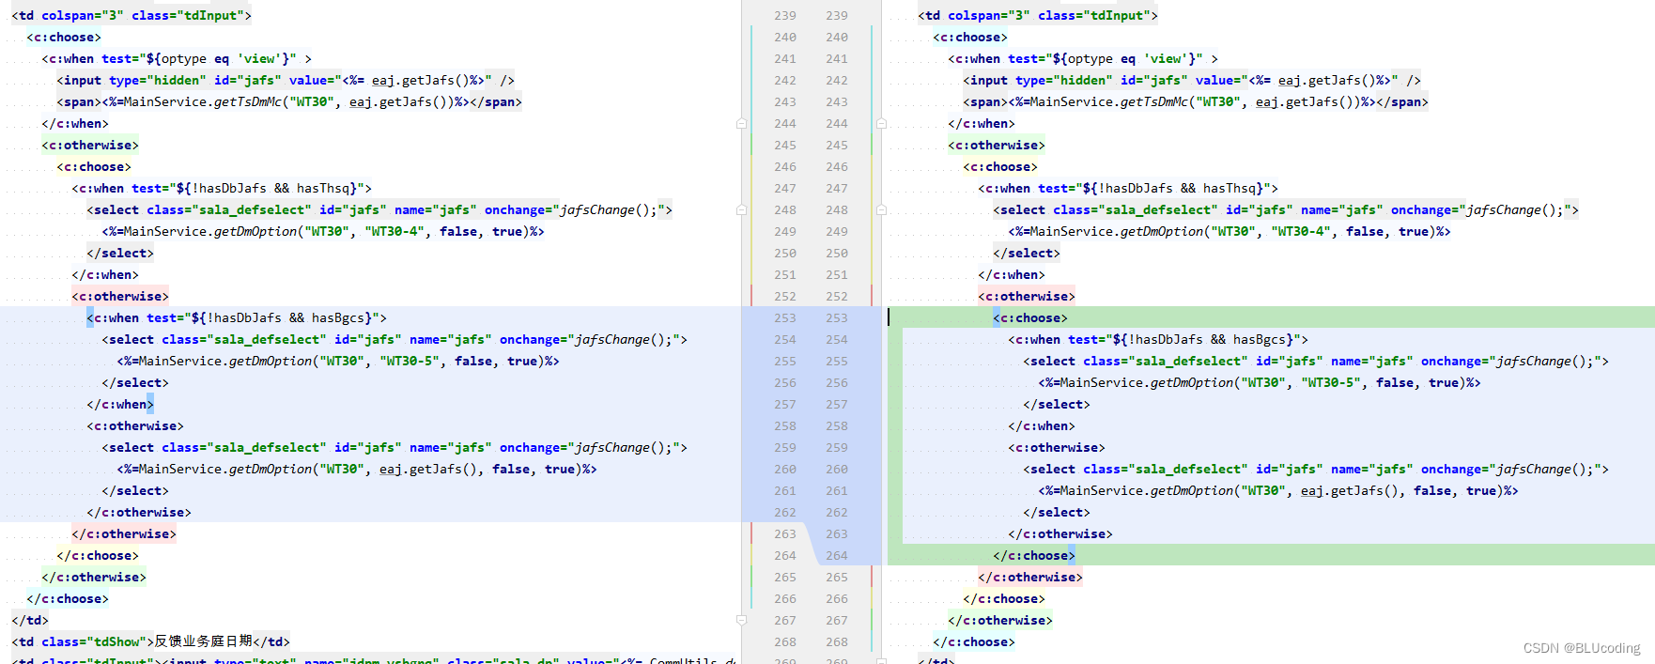Click right-column line number 258

click(837, 425)
